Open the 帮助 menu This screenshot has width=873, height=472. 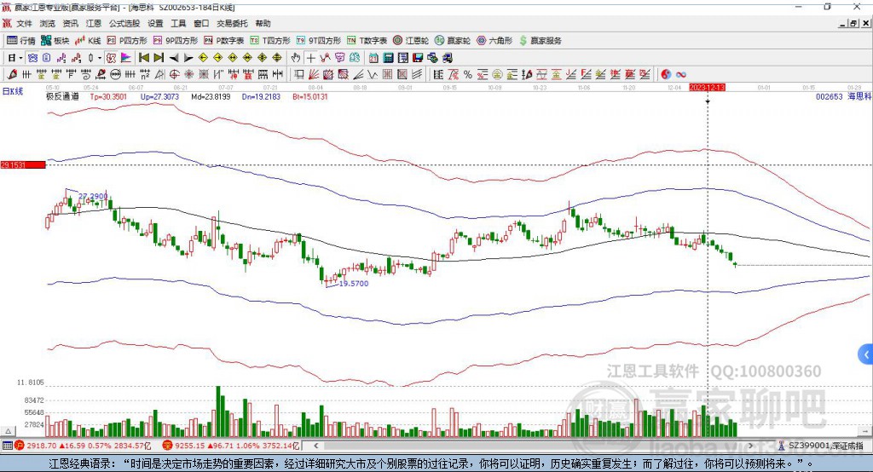pos(263,23)
